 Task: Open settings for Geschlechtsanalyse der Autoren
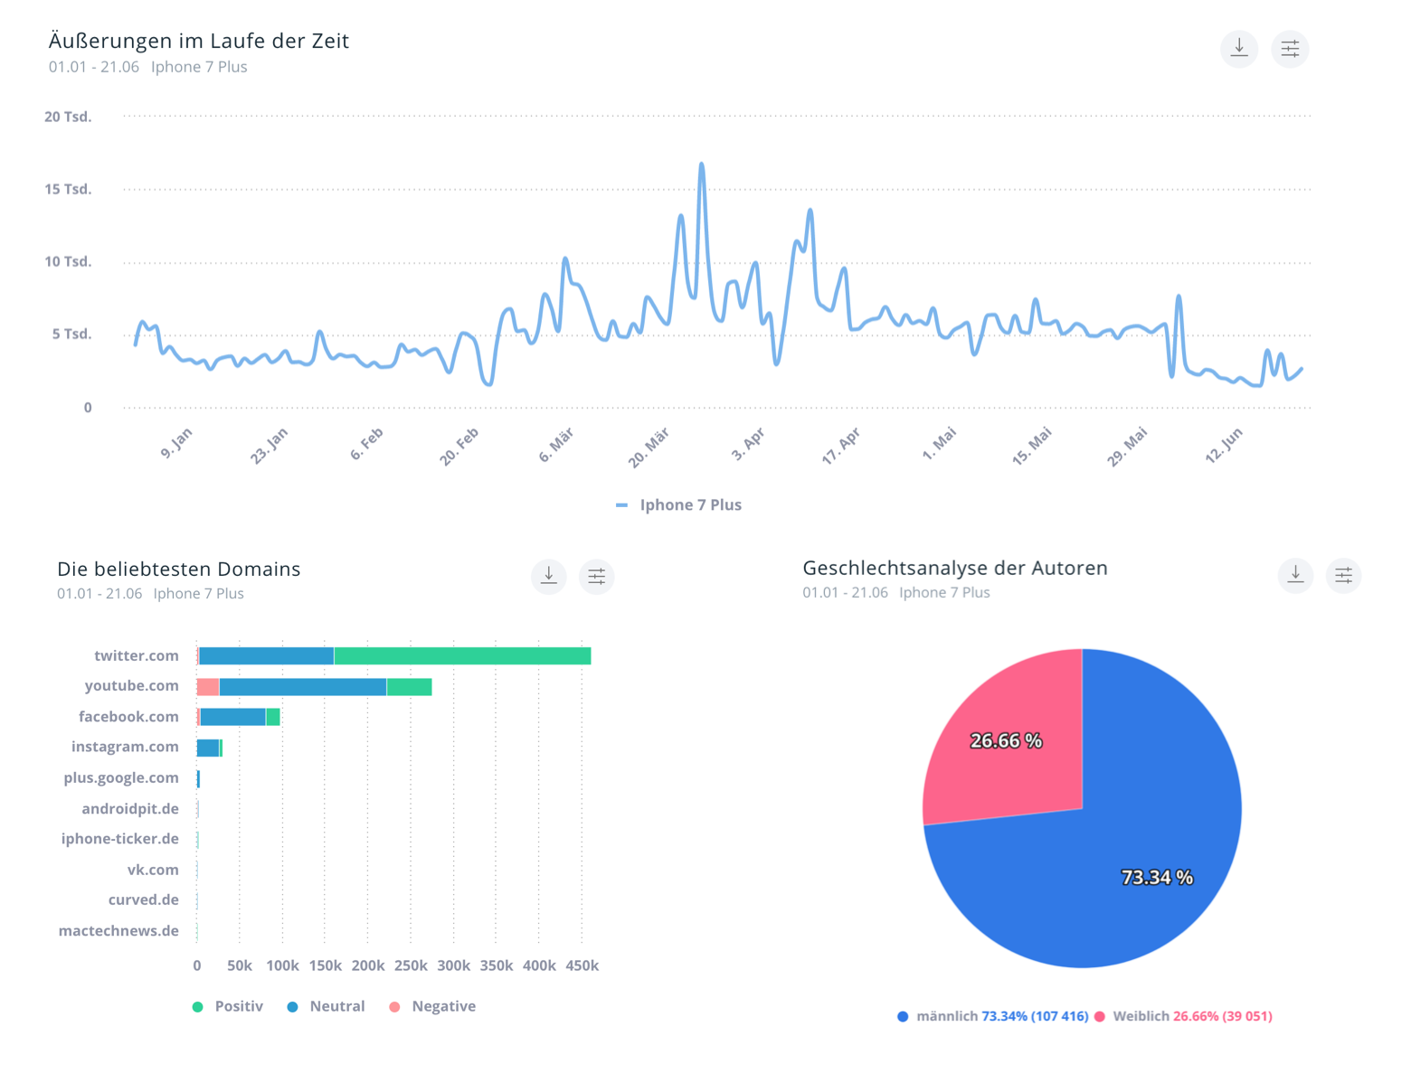pyautogui.click(x=1343, y=575)
